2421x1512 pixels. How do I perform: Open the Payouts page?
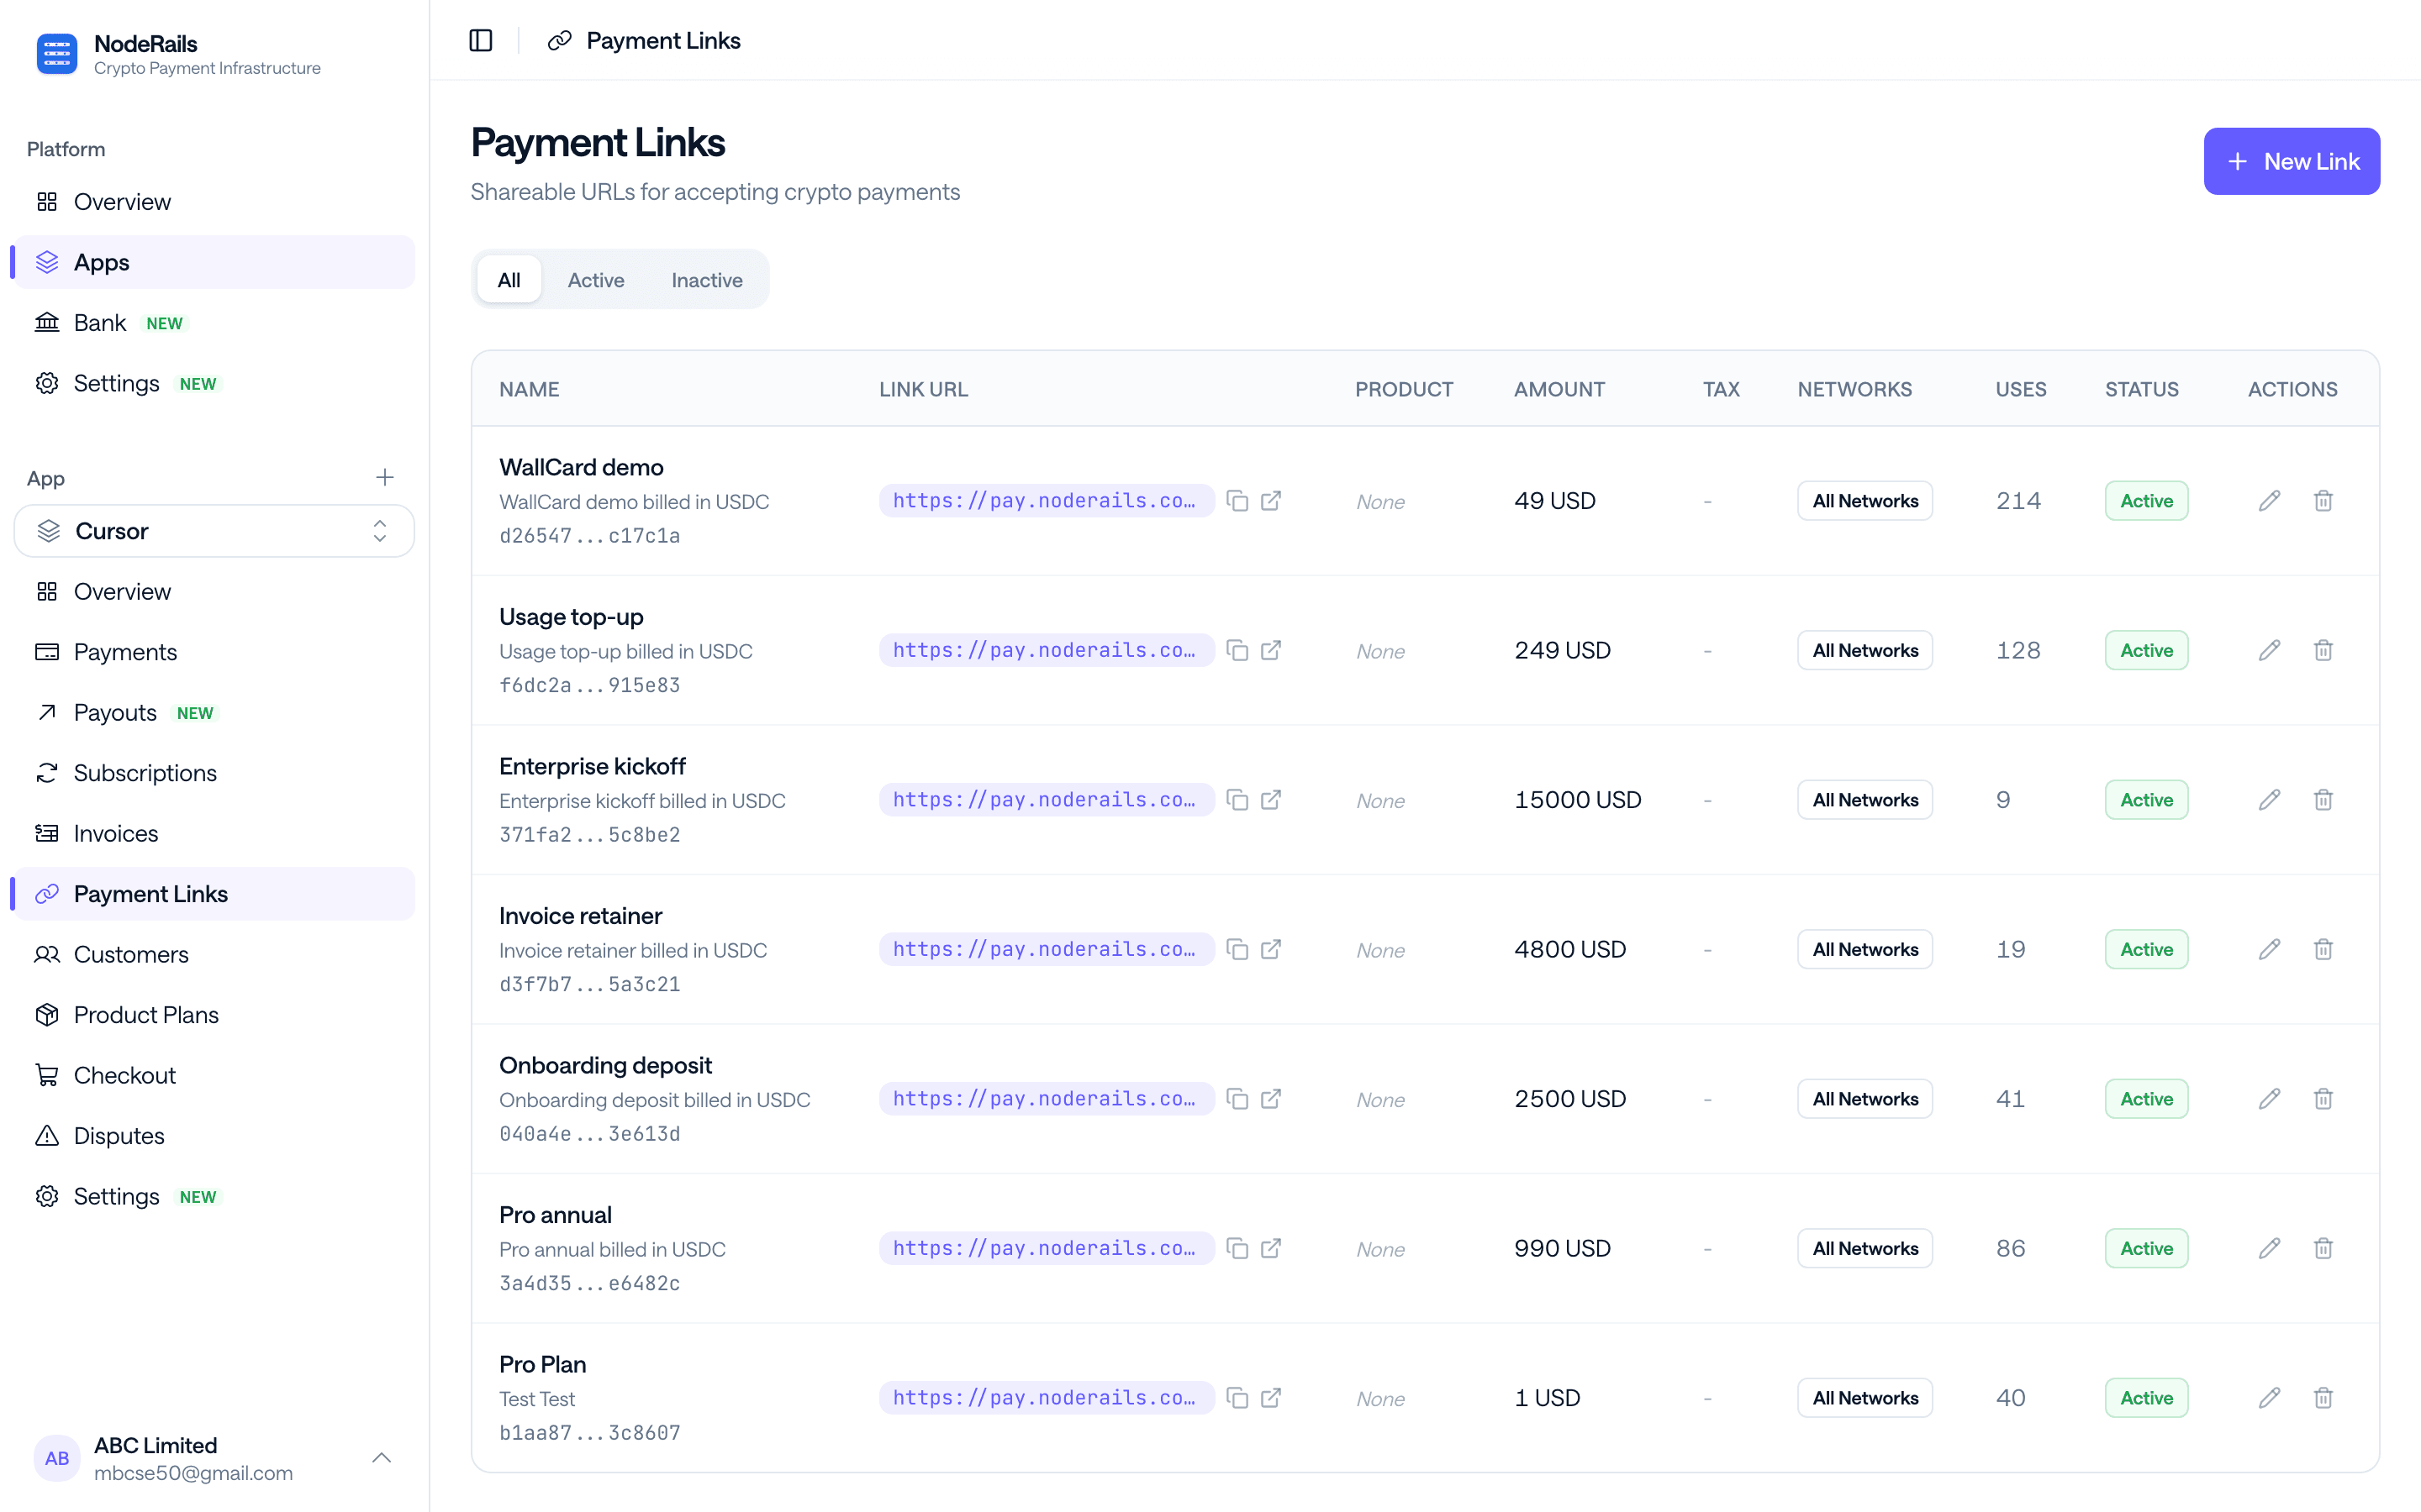pos(214,713)
